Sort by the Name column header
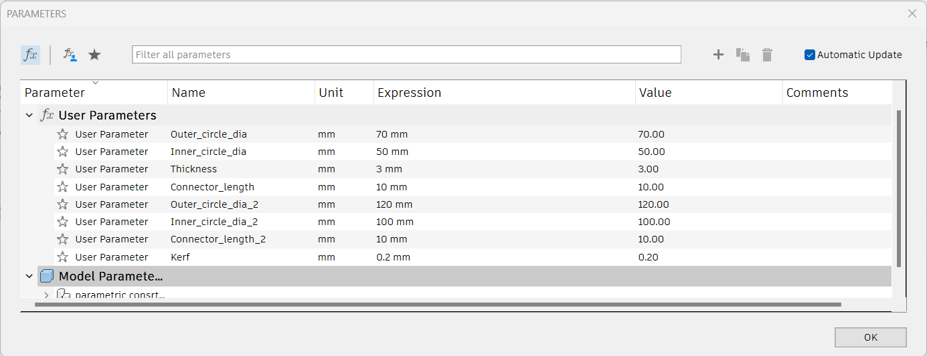This screenshot has height=356, width=927. pos(189,93)
